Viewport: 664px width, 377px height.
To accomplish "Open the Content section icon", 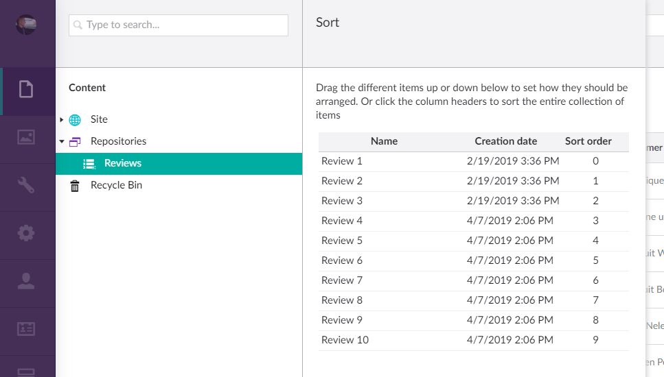I will pos(26,89).
